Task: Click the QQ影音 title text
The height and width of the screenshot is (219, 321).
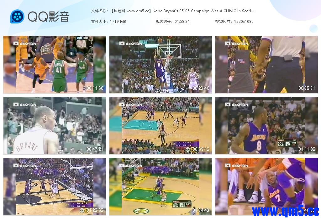Action: [x=49, y=17]
